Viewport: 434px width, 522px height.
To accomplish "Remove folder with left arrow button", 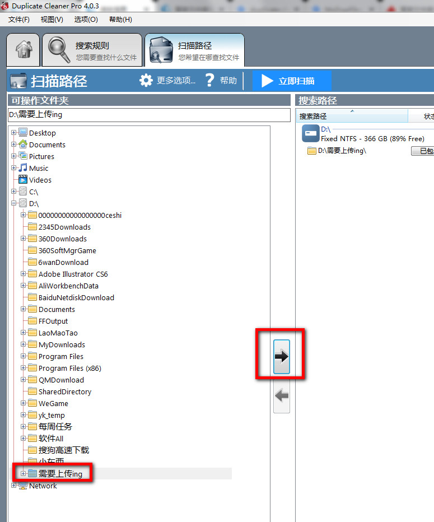I will [282, 396].
